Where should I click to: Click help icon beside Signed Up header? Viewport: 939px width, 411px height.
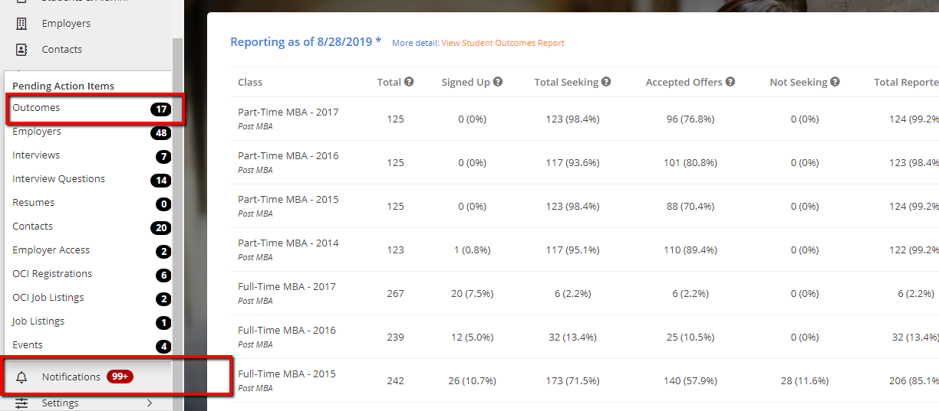point(498,82)
